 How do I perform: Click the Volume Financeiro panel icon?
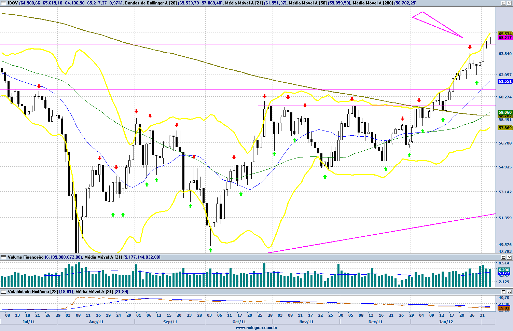[x=4, y=257]
